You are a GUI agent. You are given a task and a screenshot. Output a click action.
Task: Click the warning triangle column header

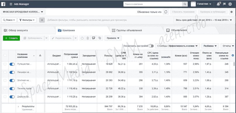[40, 55]
